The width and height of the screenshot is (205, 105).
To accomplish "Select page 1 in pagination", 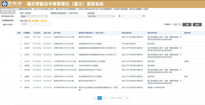I will (100, 98).
